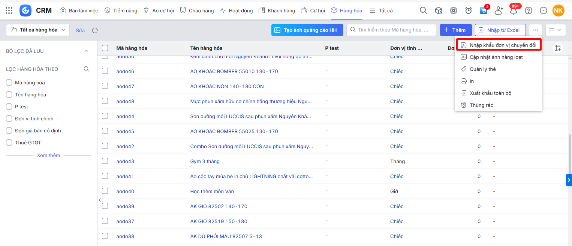Tick the Mã hàng hóa filter checkbox
The width and height of the screenshot is (572, 246).
coord(9,82)
